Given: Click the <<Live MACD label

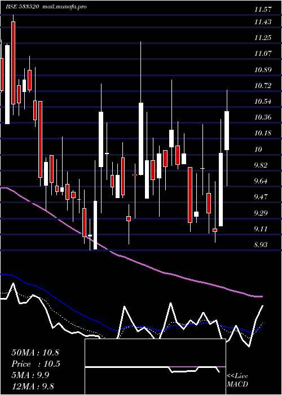Looking at the screenshot, I should click(237, 380).
